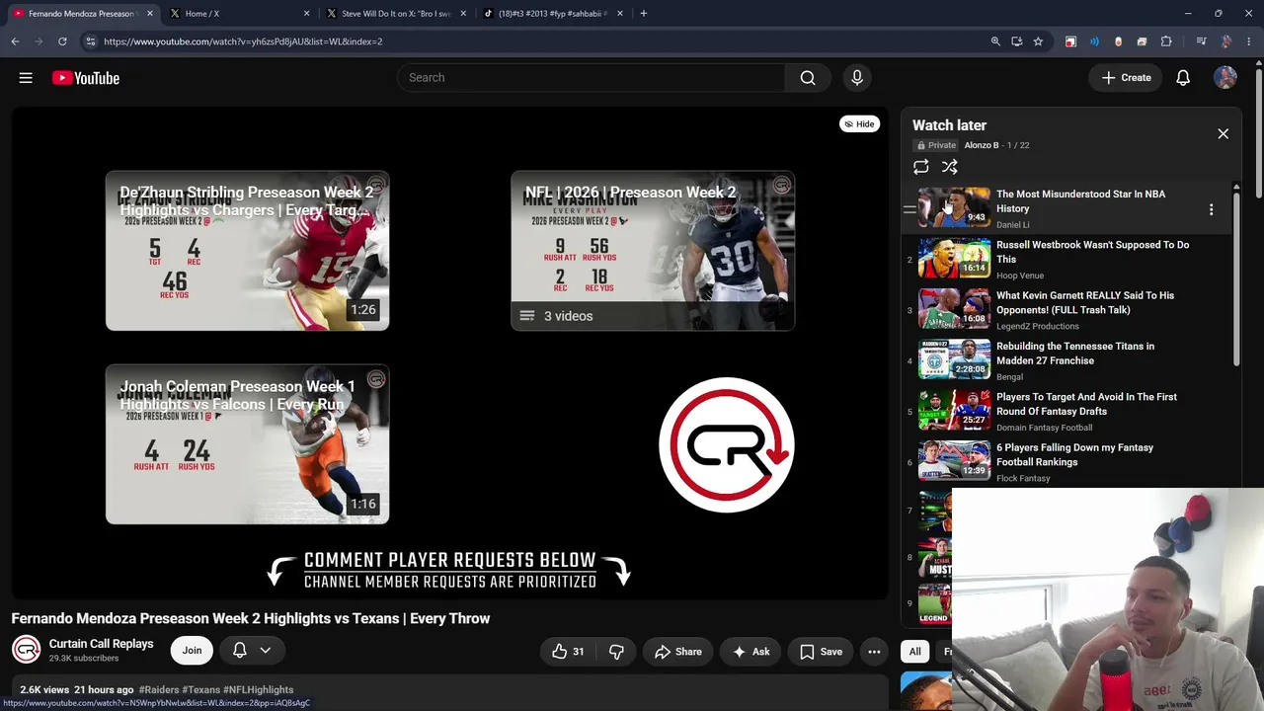This screenshot has height=711, width=1264.
Task: Click the browser address bar URL
Action: point(243,41)
